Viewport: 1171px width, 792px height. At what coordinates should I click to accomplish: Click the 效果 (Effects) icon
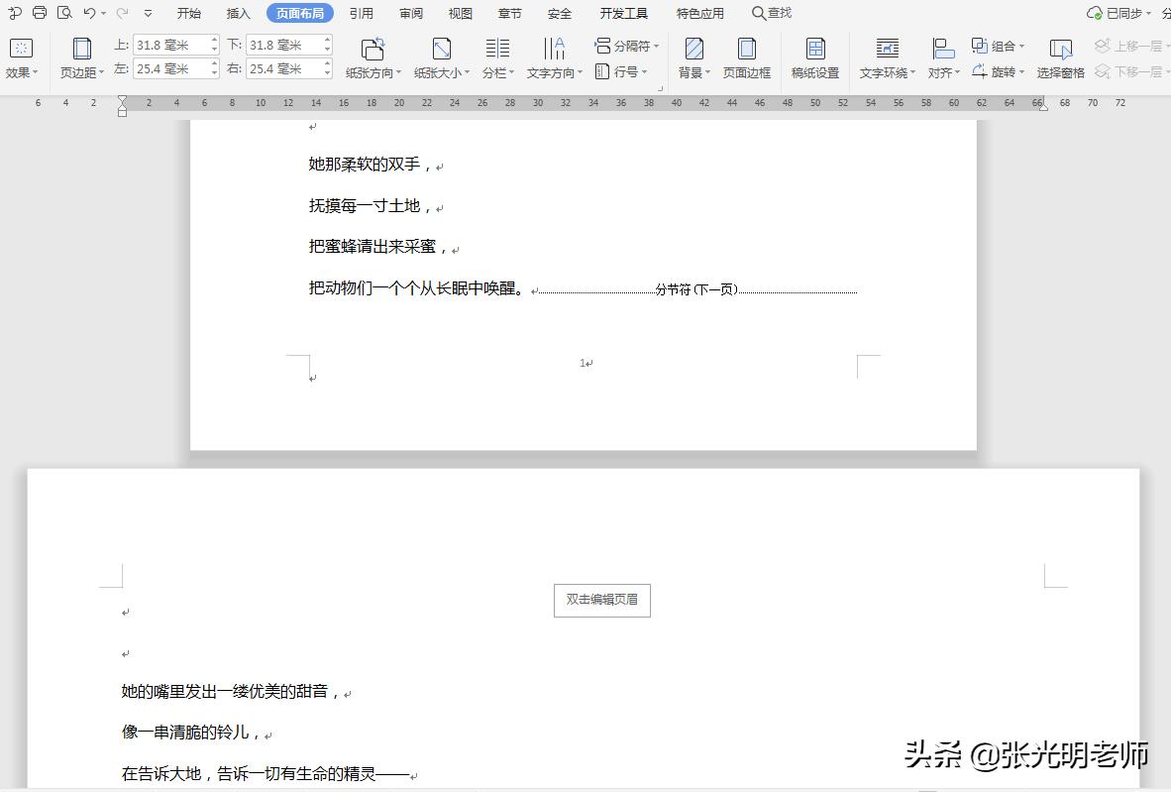click(x=22, y=57)
